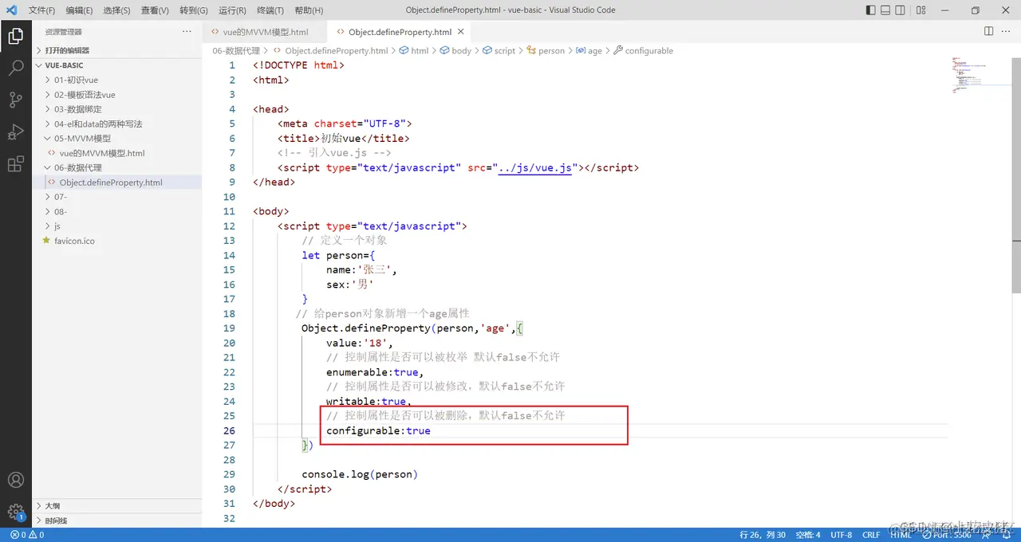Click line 26 configurable:true in editor

coord(378,430)
